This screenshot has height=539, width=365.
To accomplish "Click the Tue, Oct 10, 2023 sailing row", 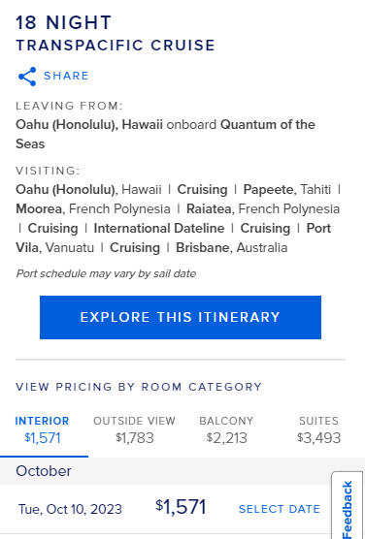I will pyautogui.click(x=165, y=509).
